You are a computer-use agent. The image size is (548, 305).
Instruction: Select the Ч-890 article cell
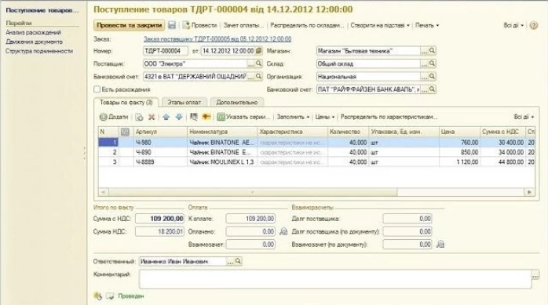click(x=160, y=152)
